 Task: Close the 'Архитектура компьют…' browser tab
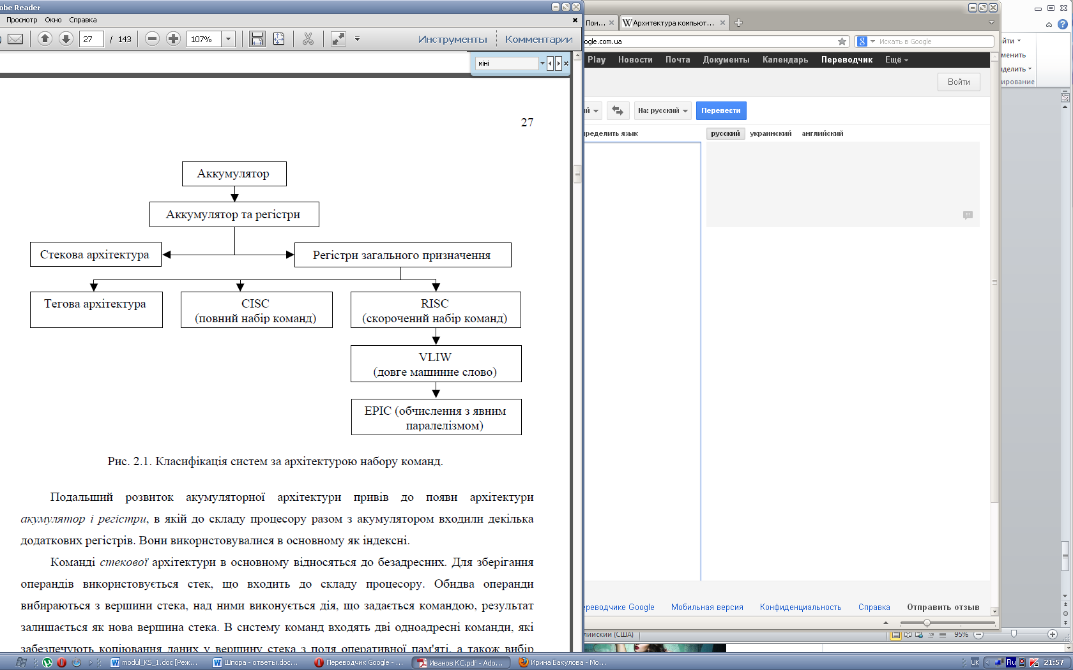click(722, 22)
